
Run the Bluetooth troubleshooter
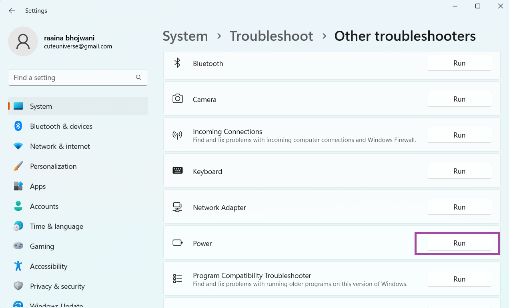point(459,63)
